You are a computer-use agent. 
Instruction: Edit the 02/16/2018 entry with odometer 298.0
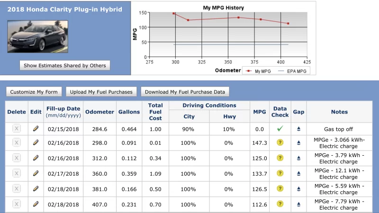tap(36, 142)
